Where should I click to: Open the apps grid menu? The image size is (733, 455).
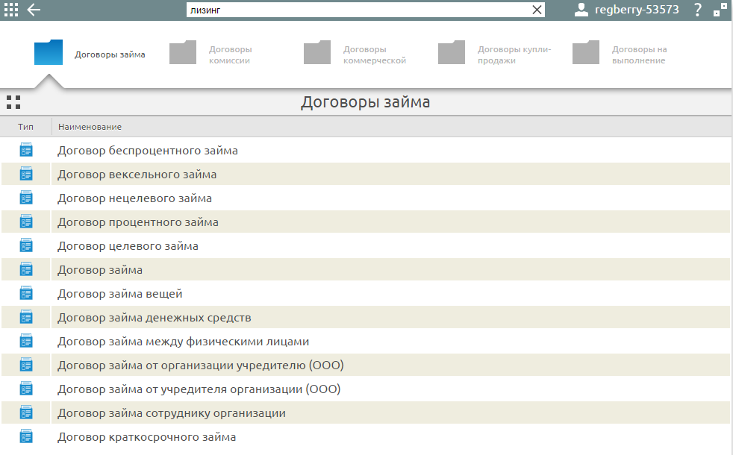(10, 10)
